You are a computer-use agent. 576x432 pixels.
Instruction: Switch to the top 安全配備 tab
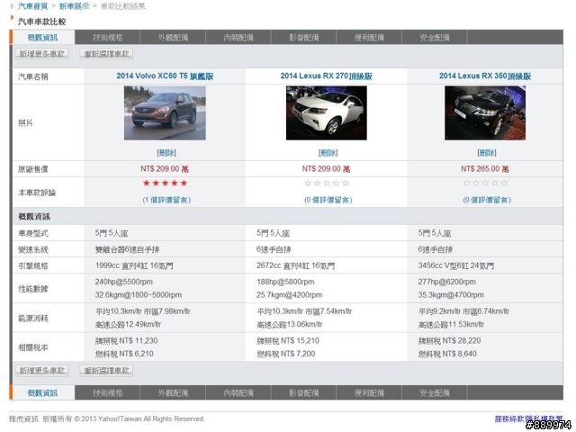pos(435,38)
